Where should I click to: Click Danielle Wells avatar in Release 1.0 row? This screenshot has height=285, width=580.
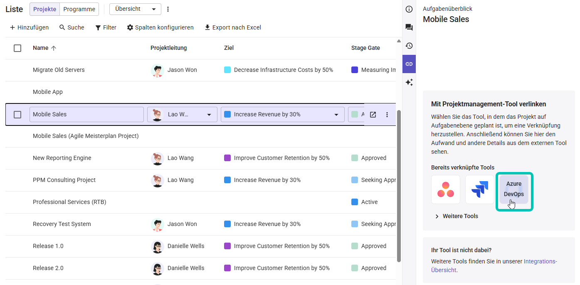(x=157, y=246)
